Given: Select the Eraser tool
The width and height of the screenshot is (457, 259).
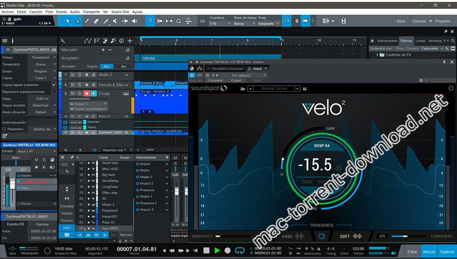Looking at the screenshot, I should tap(96, 21).
